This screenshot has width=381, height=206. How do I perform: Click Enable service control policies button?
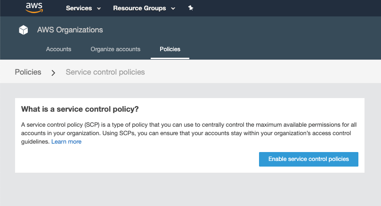pos(308,159)
